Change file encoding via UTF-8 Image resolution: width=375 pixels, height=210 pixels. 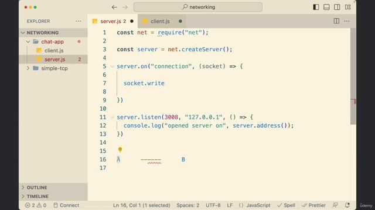coord(213,205)
